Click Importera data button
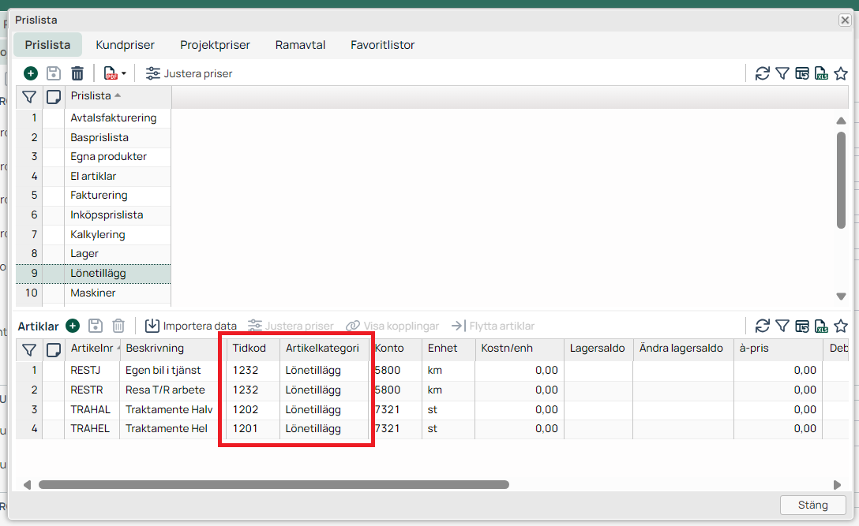 [x=191, y=326]
